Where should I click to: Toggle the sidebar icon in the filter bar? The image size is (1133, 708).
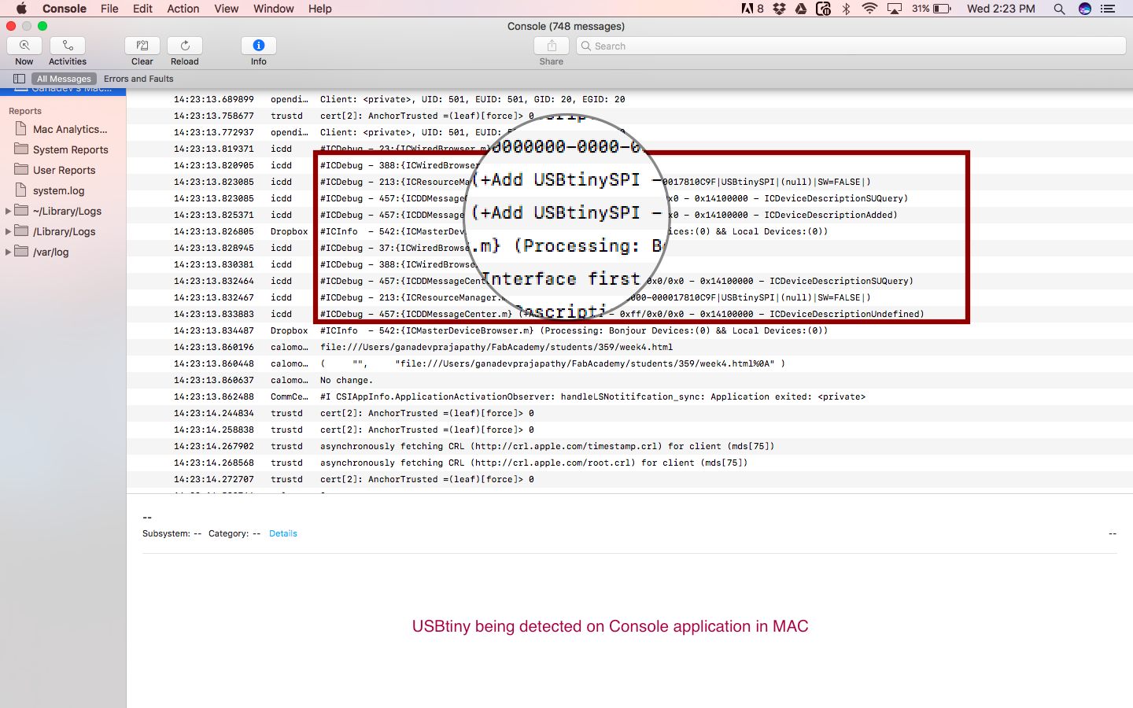19,79
